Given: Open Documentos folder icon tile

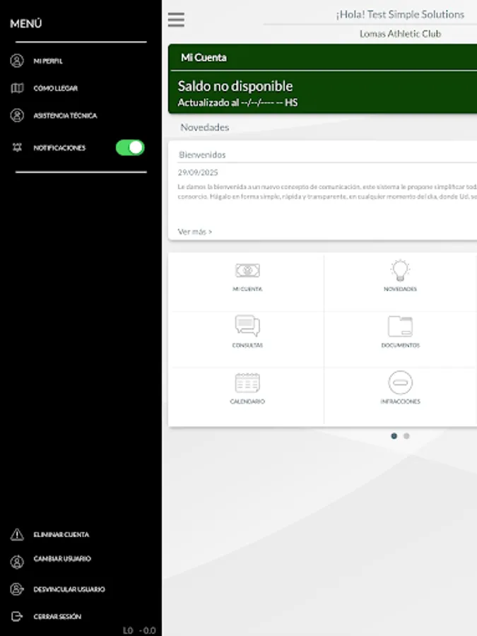Looking at the screenshot, I should click(401, 326).
